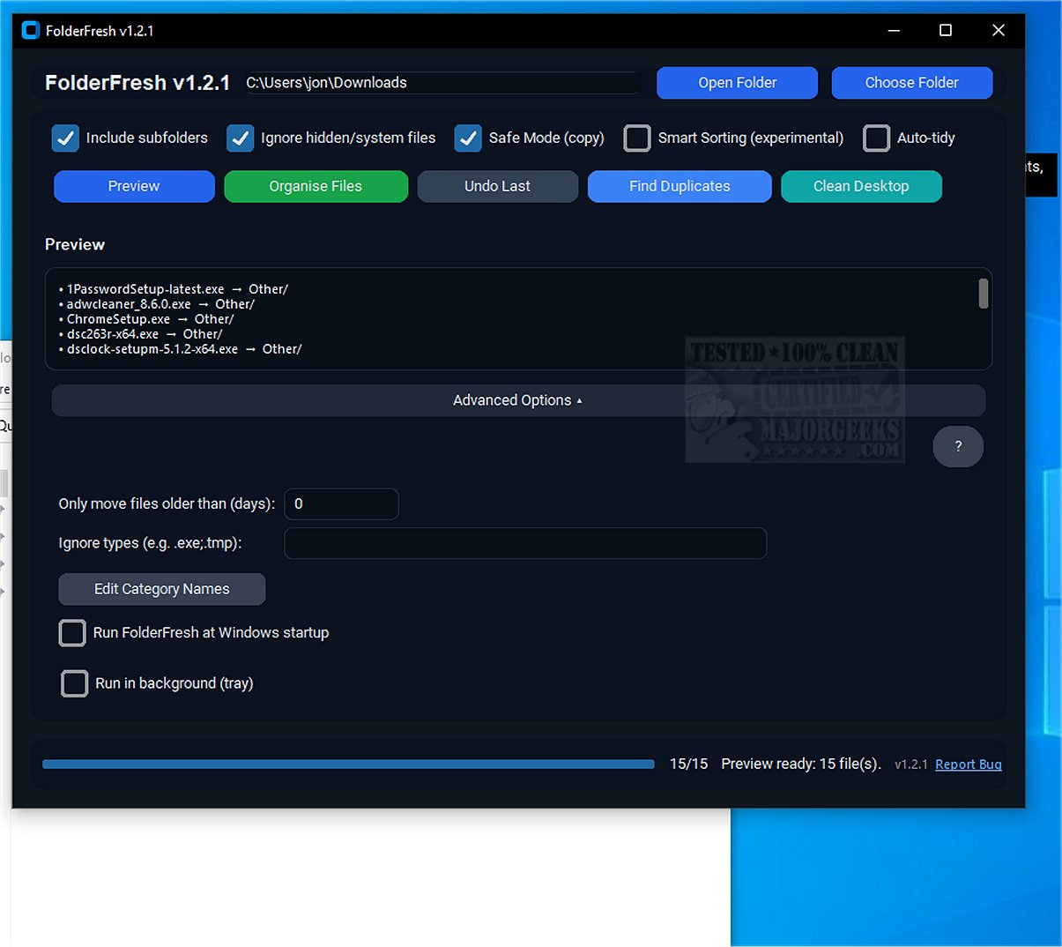1062x947 pixels.
Task: Turn on the Auto-tidy checkbox
Action: click(x=876, y=138)
